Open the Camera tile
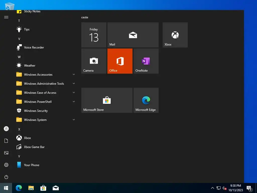Screen dimensions: 257x193 coord(94,61)
